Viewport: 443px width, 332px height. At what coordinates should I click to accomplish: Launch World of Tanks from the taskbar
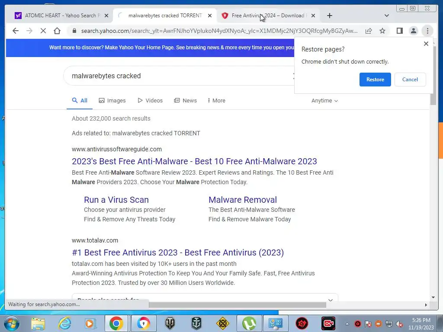170,323
